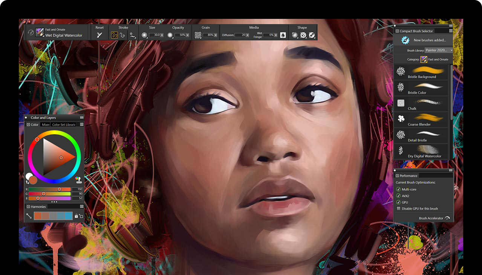The width and height of the screenshot is (482, 275).
Task: Toggle the GPU optimization check
Action: click(x=398, y=202)
